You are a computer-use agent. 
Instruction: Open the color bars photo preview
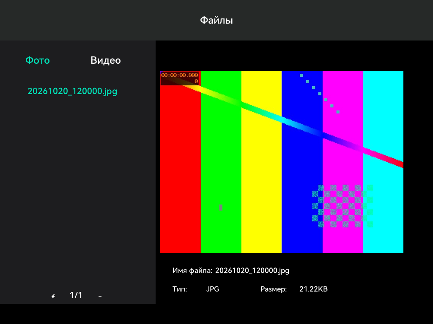(x=281, y=162)
